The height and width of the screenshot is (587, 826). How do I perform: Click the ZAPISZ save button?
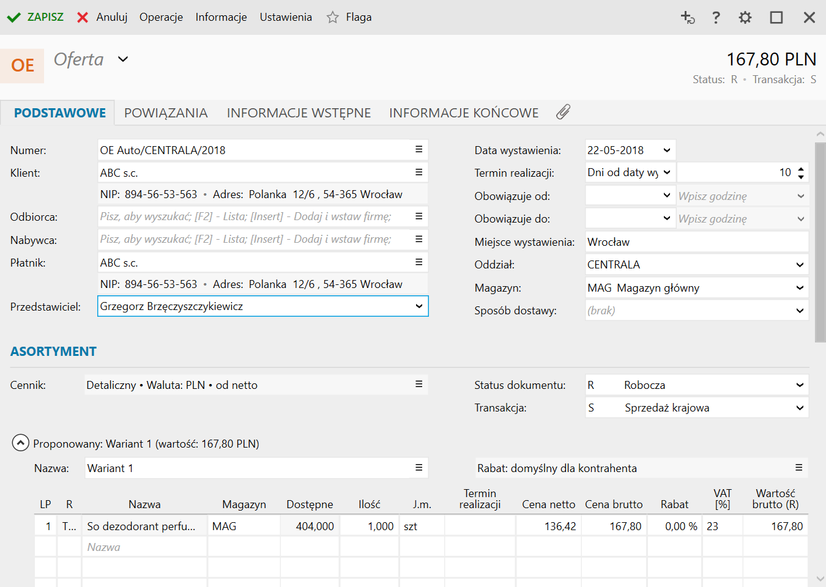point(35,17)
